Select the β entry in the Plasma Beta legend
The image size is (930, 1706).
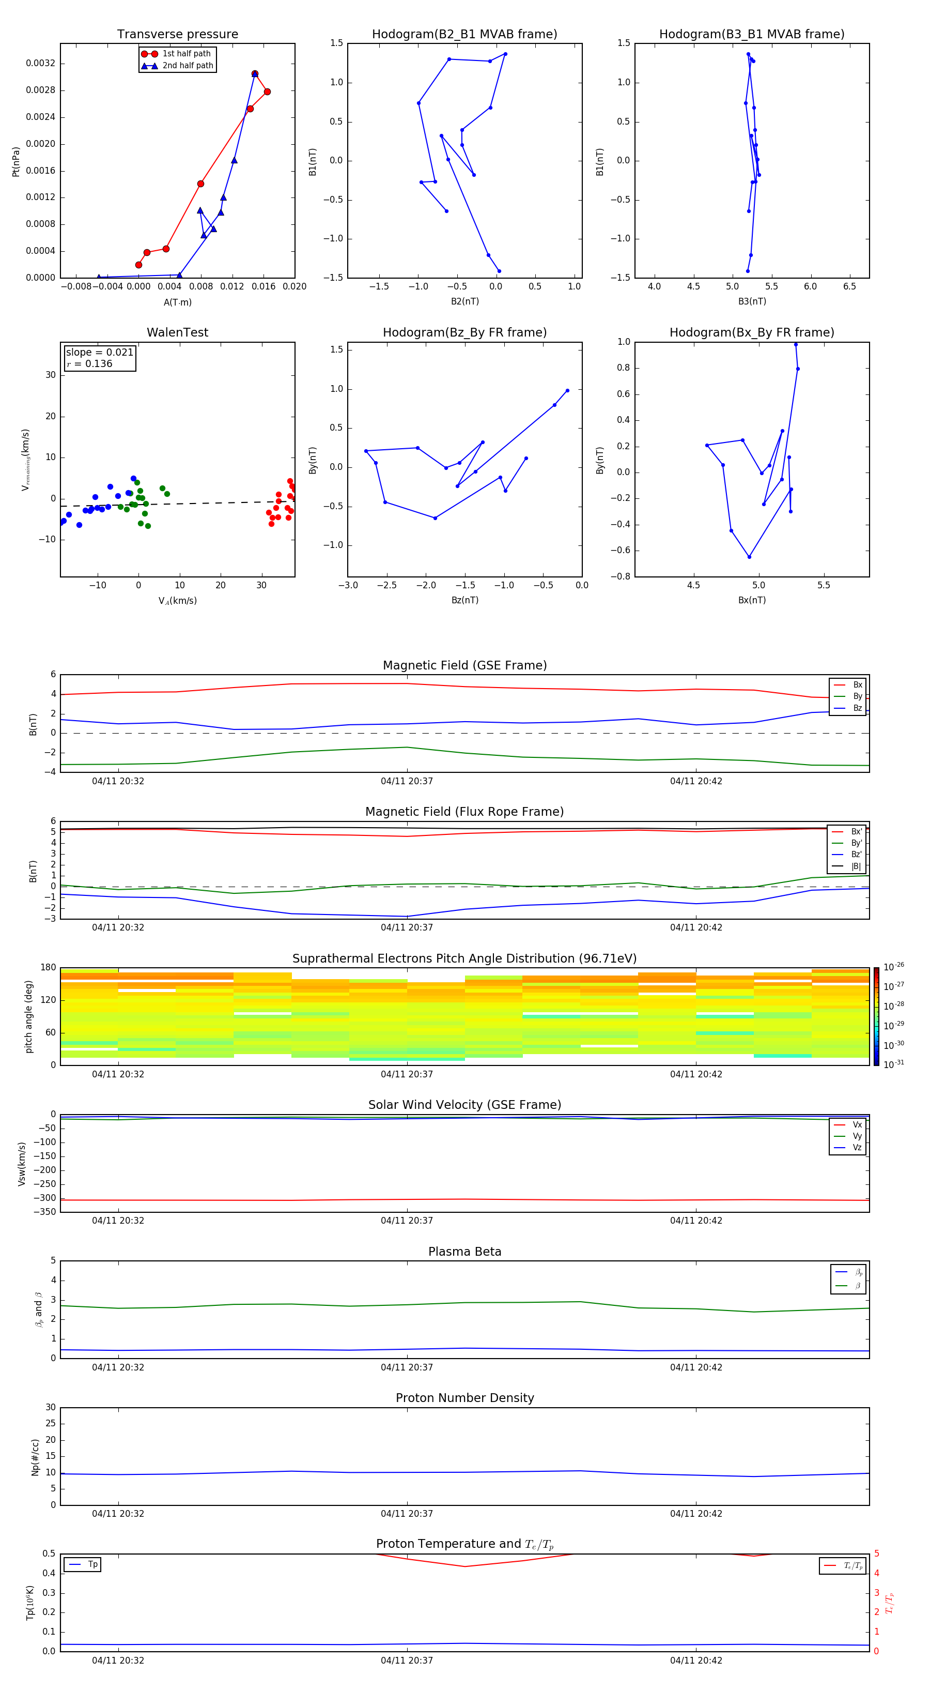[x=848, y=1286]
